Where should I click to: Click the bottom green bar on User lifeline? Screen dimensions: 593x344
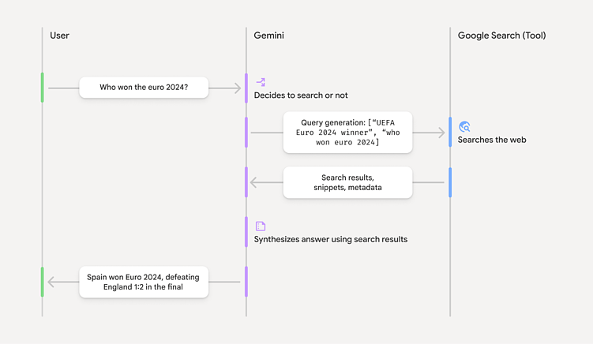coord(43,282)
